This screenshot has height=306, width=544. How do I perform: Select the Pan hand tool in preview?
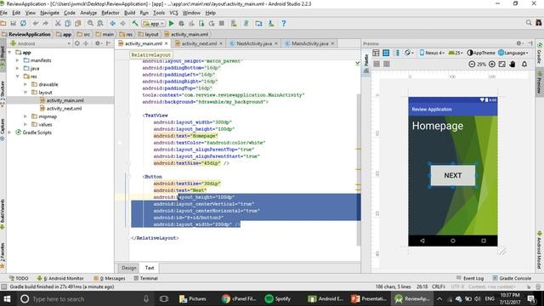513,65
